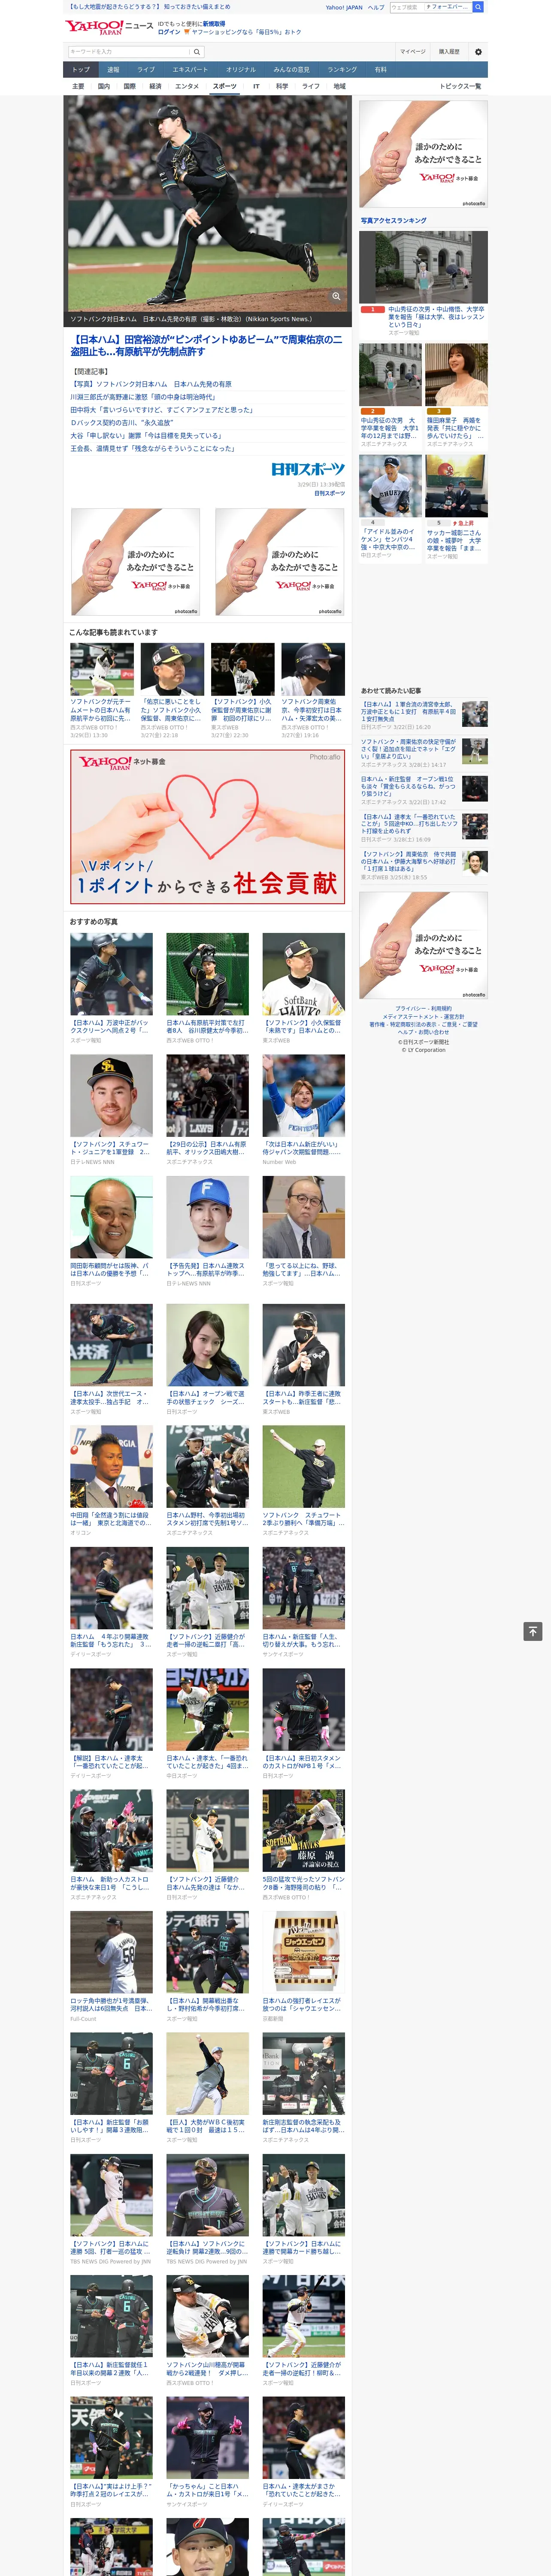Open 清宮幸太郎 1軍合流 article link
The image size is (551, 2576).
[409, 711]
